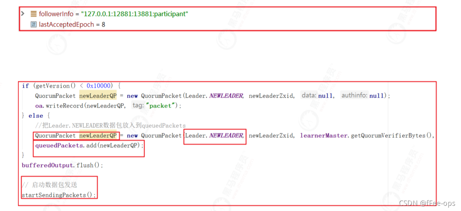This screenshot has width=461, height=211.
Task: Click the "packet" string literal
Action: 160,106
